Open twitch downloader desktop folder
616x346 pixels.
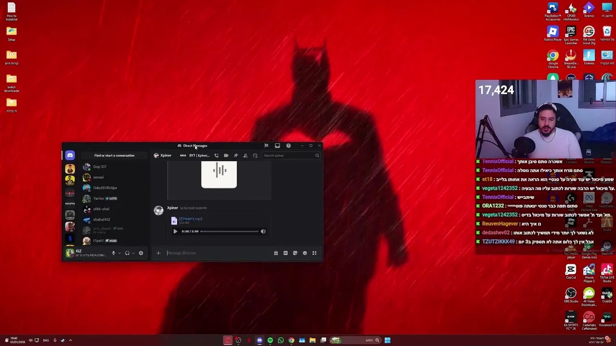tap(12, 83)
